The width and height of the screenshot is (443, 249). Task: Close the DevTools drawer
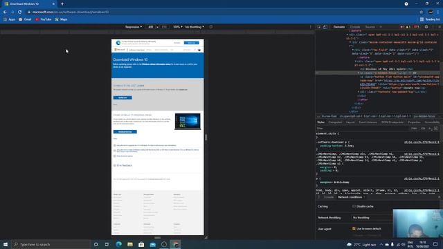(440, 197)
